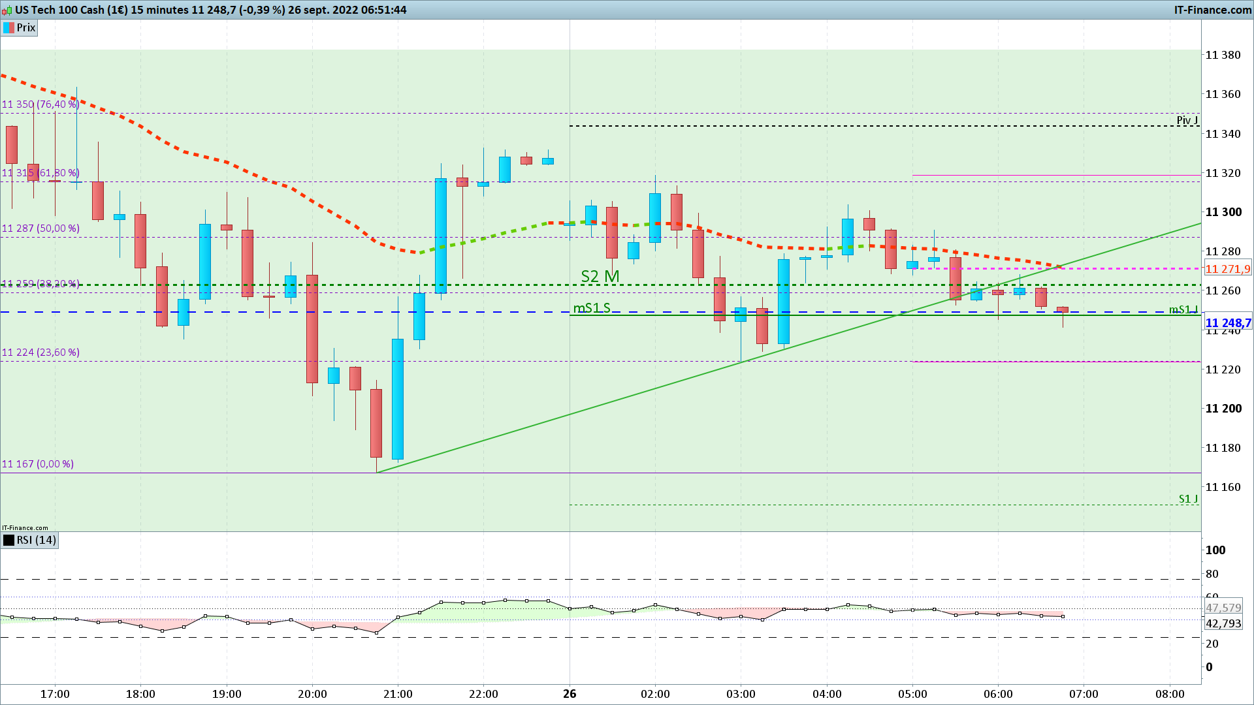Select the mS1 S level label
Screen dimensions: 1254x705
[591, 308]
